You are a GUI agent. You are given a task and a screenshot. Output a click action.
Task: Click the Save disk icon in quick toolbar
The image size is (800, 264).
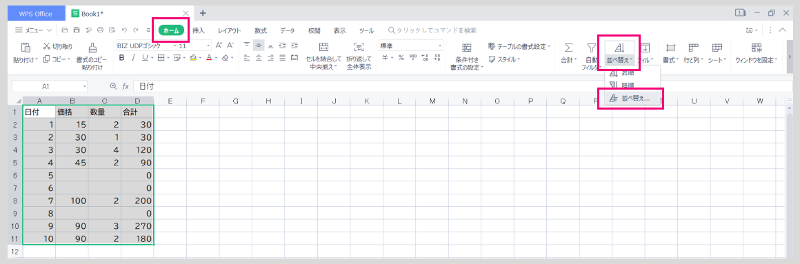[76, 30]
